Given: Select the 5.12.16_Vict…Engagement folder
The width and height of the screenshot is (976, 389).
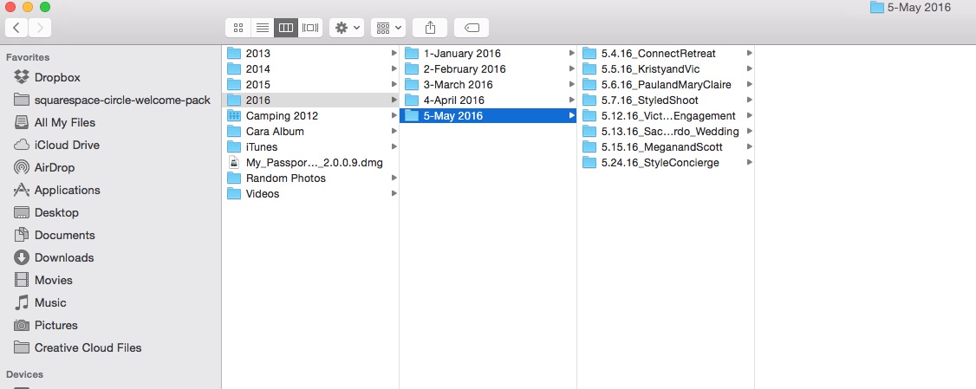Looking at the screenshot, I should [x=666, y=116].
